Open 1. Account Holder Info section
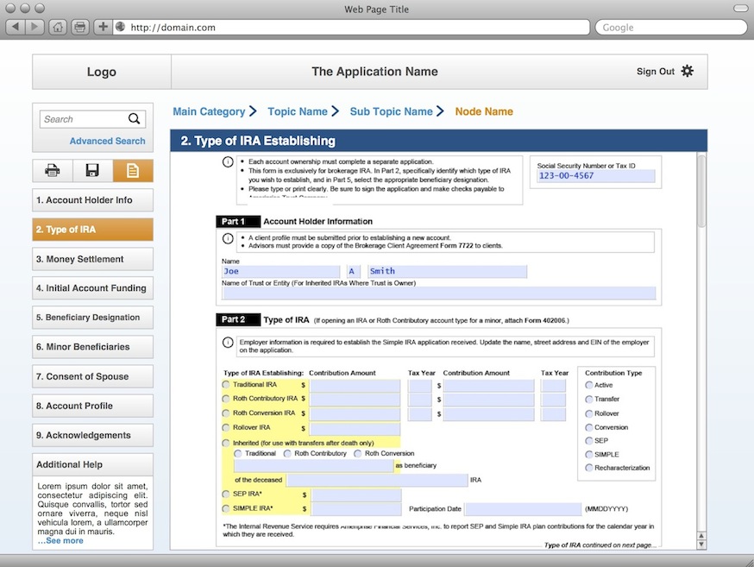 93,200
